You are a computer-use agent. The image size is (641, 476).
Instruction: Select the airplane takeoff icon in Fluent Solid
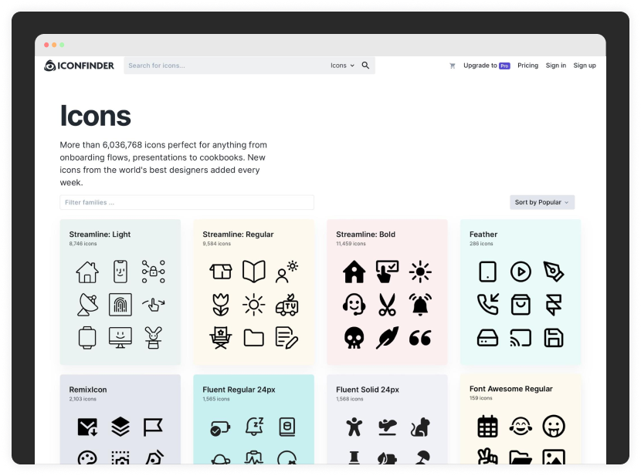(387, 427)
